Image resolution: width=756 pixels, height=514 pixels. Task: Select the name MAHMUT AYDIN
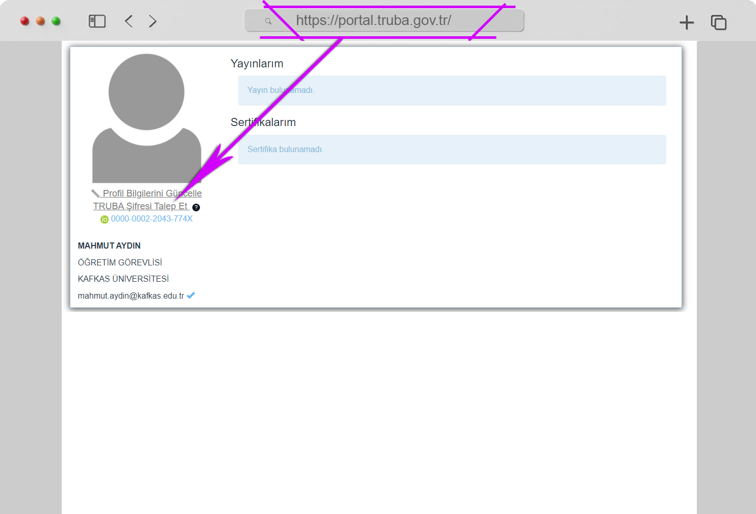tap(109, 246)
